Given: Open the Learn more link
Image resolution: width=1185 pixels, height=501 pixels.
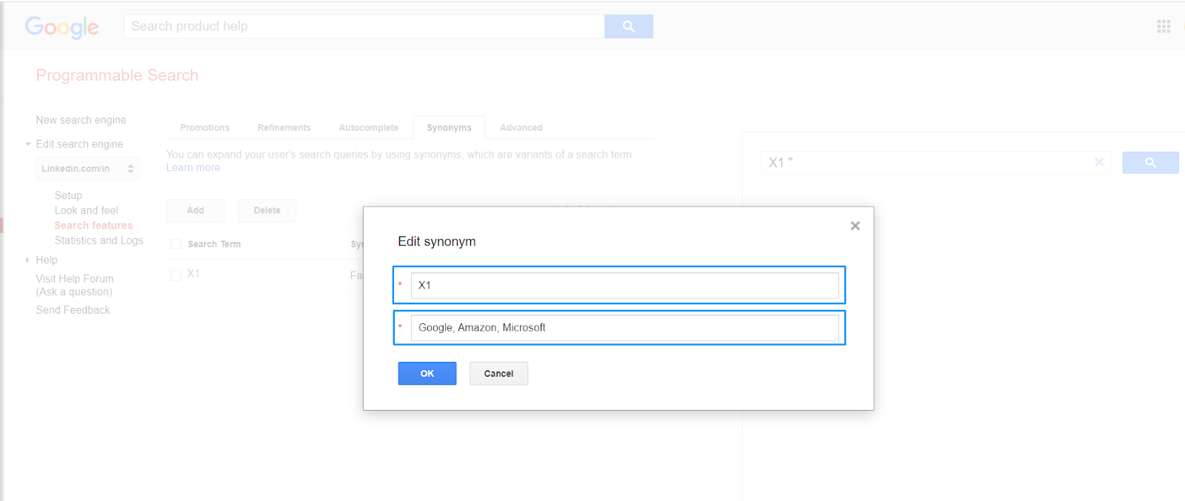Looking at the screenshot, I should click(x=193, y=168).
